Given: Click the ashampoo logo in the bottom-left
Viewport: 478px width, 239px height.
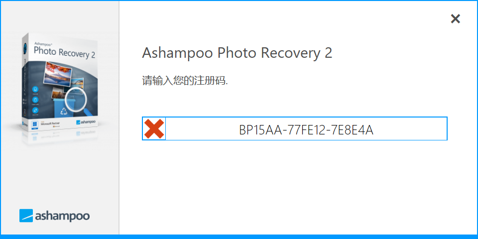Looking at the screenshot, I should (55, 216).
